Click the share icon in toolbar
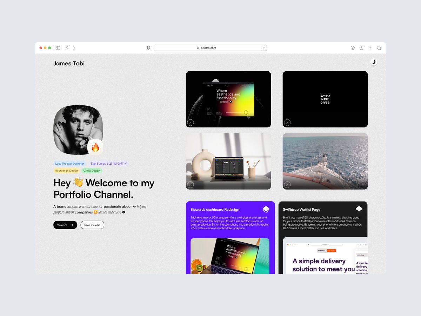This screenshot has height=316, width=421. click(x=361, y=48)
